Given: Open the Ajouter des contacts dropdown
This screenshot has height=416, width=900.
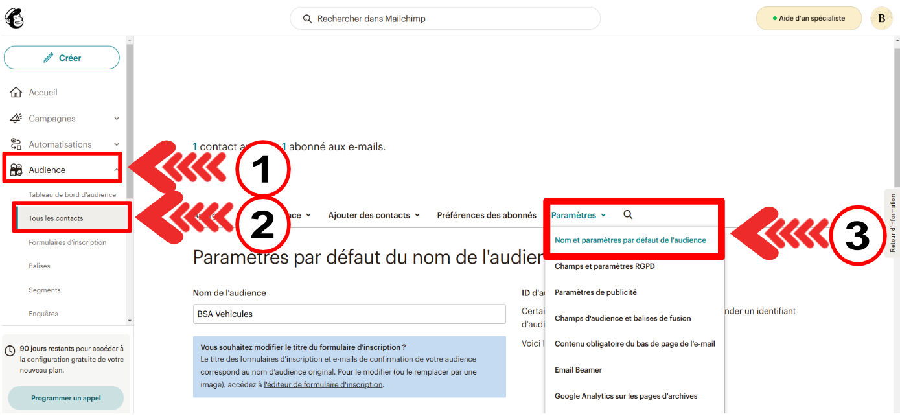Looking at the screenshot, I should 374,215.
